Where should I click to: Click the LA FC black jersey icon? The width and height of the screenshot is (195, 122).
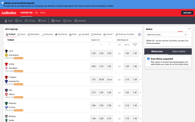pyautogui.click(x=6, y=51)
